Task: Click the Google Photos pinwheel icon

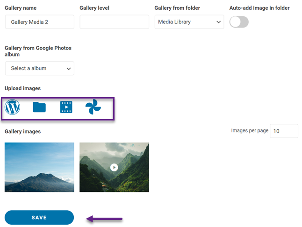Action: (93, 107)
